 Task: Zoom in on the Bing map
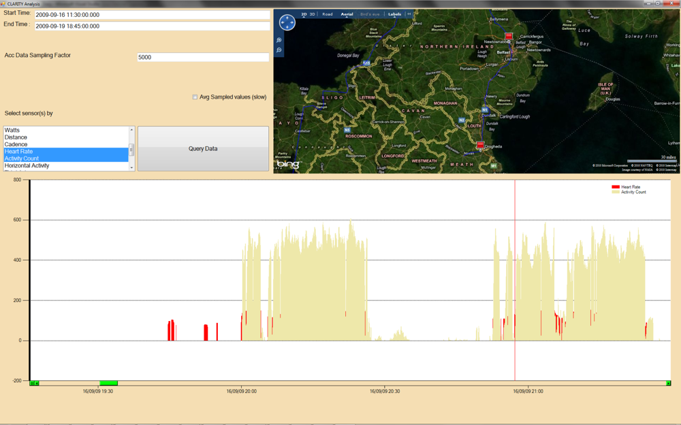coord(279,40)
